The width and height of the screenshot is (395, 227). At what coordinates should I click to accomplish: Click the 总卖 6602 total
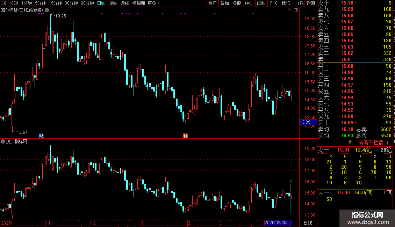386,129
